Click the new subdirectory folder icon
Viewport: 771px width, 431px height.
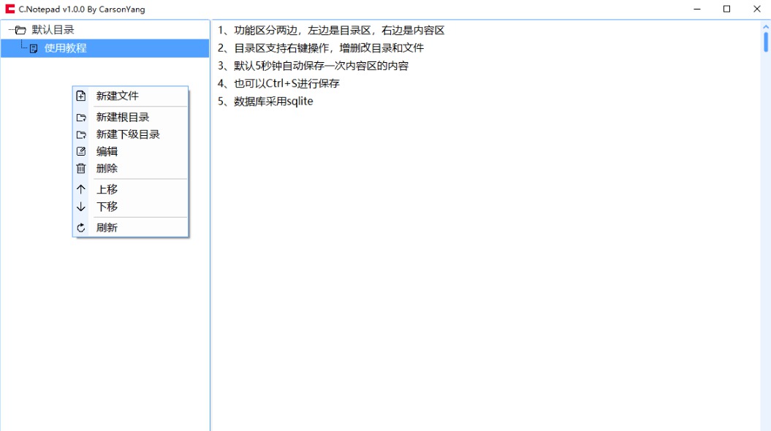81,134
